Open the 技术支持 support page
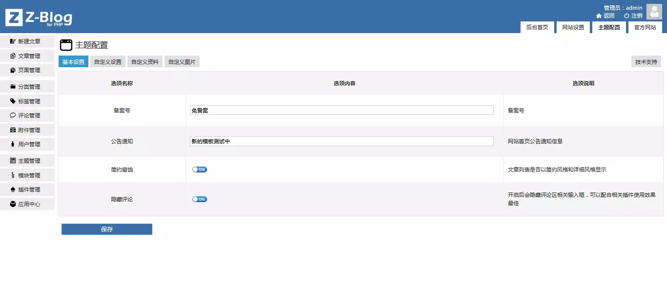 point(646,61)
